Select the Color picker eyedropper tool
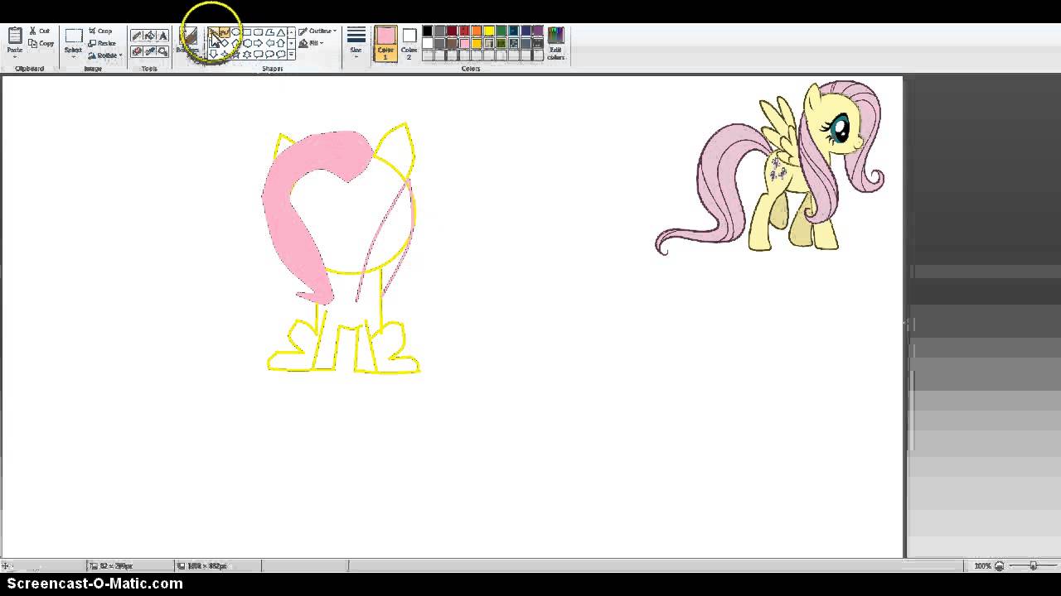The width and height of the screenshot is (1061, 596). pos(149,50)
